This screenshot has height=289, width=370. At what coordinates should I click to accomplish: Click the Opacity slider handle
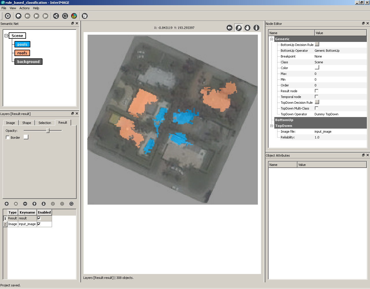coord(48,131)
